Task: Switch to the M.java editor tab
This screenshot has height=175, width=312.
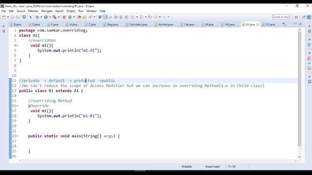Action: point(208,25)
